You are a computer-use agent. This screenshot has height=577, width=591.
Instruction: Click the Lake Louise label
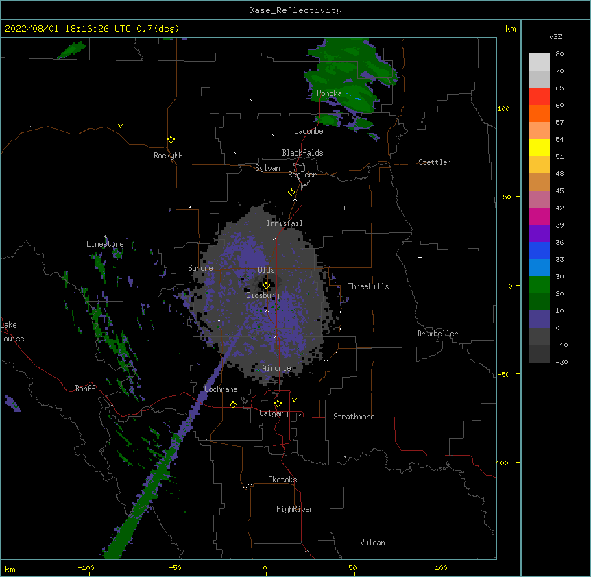coord(12,332)
